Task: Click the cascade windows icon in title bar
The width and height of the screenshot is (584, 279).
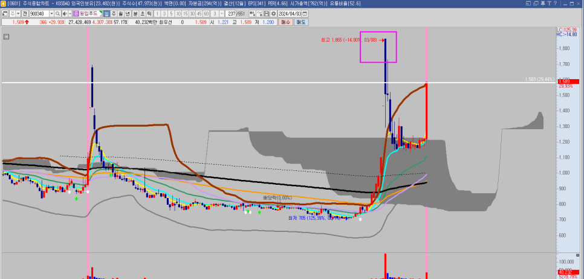Action: coord(536,4)
